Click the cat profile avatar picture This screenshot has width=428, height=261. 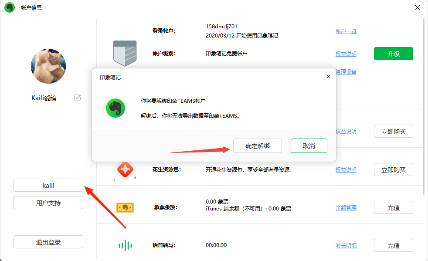(48, 66)
